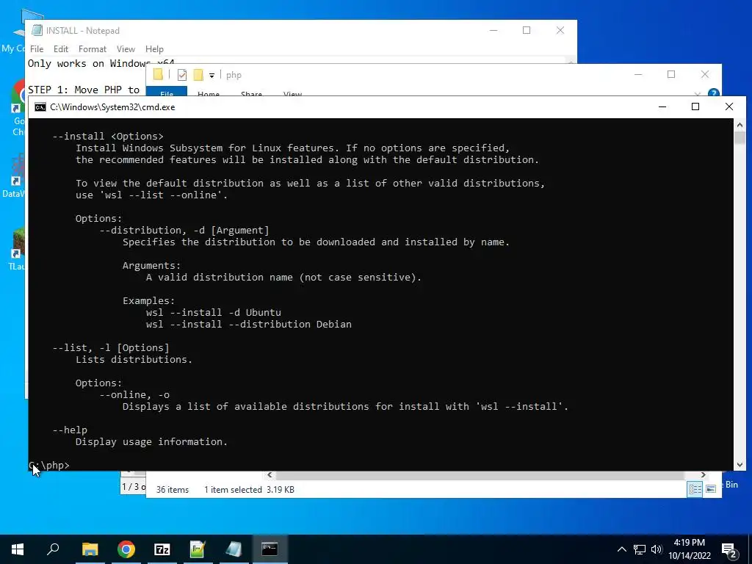Open the File tab in Explorer
Image resolution: width=752 pixels, height=564 pixels.
coord(167,92)
